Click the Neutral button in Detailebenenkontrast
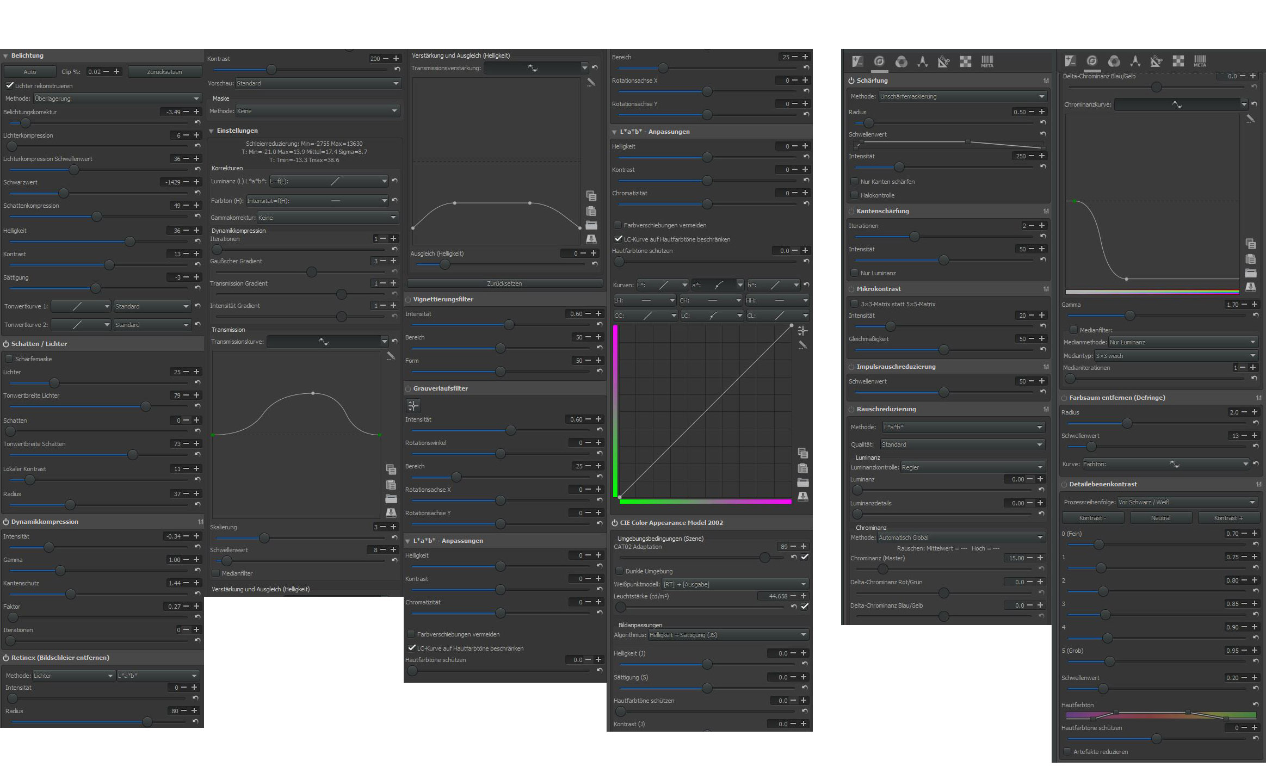Screen dimensions: 1266x779 click(x=1160, y=518)
